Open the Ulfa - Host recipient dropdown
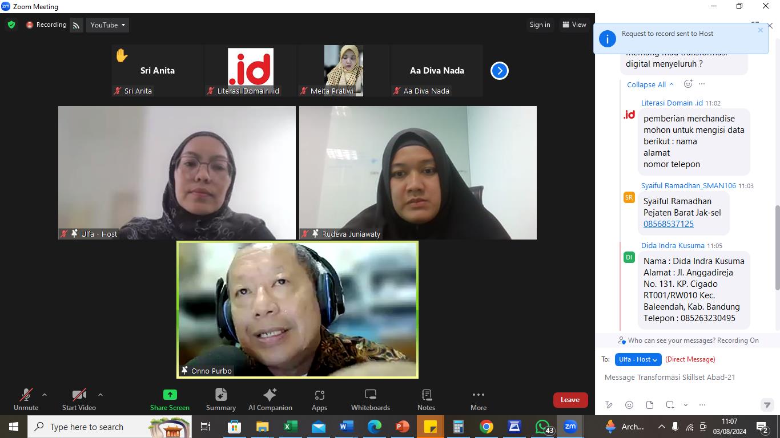Viewport: 780px width, 438px height. coord(638,359)
